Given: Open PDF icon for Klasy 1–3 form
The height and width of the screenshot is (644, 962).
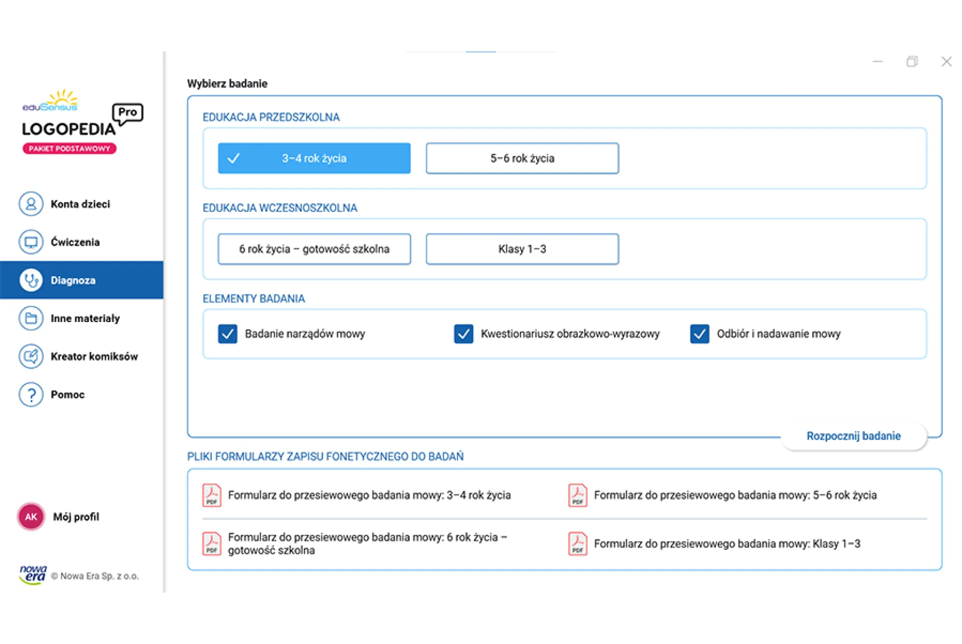Looking at the screenshot, I should click(578, 543).
